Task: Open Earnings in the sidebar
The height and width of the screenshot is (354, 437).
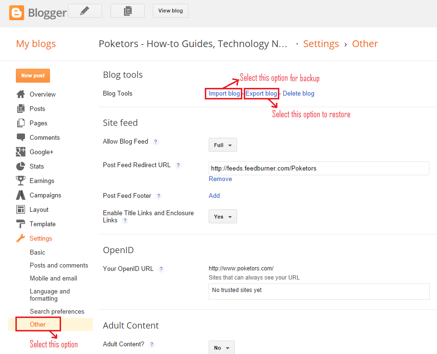Action: (x=42, y=181)
